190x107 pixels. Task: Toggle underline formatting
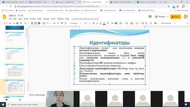click(100, 23)
